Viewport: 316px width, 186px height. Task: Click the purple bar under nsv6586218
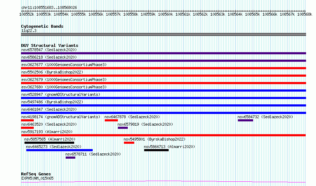point(163,61)
